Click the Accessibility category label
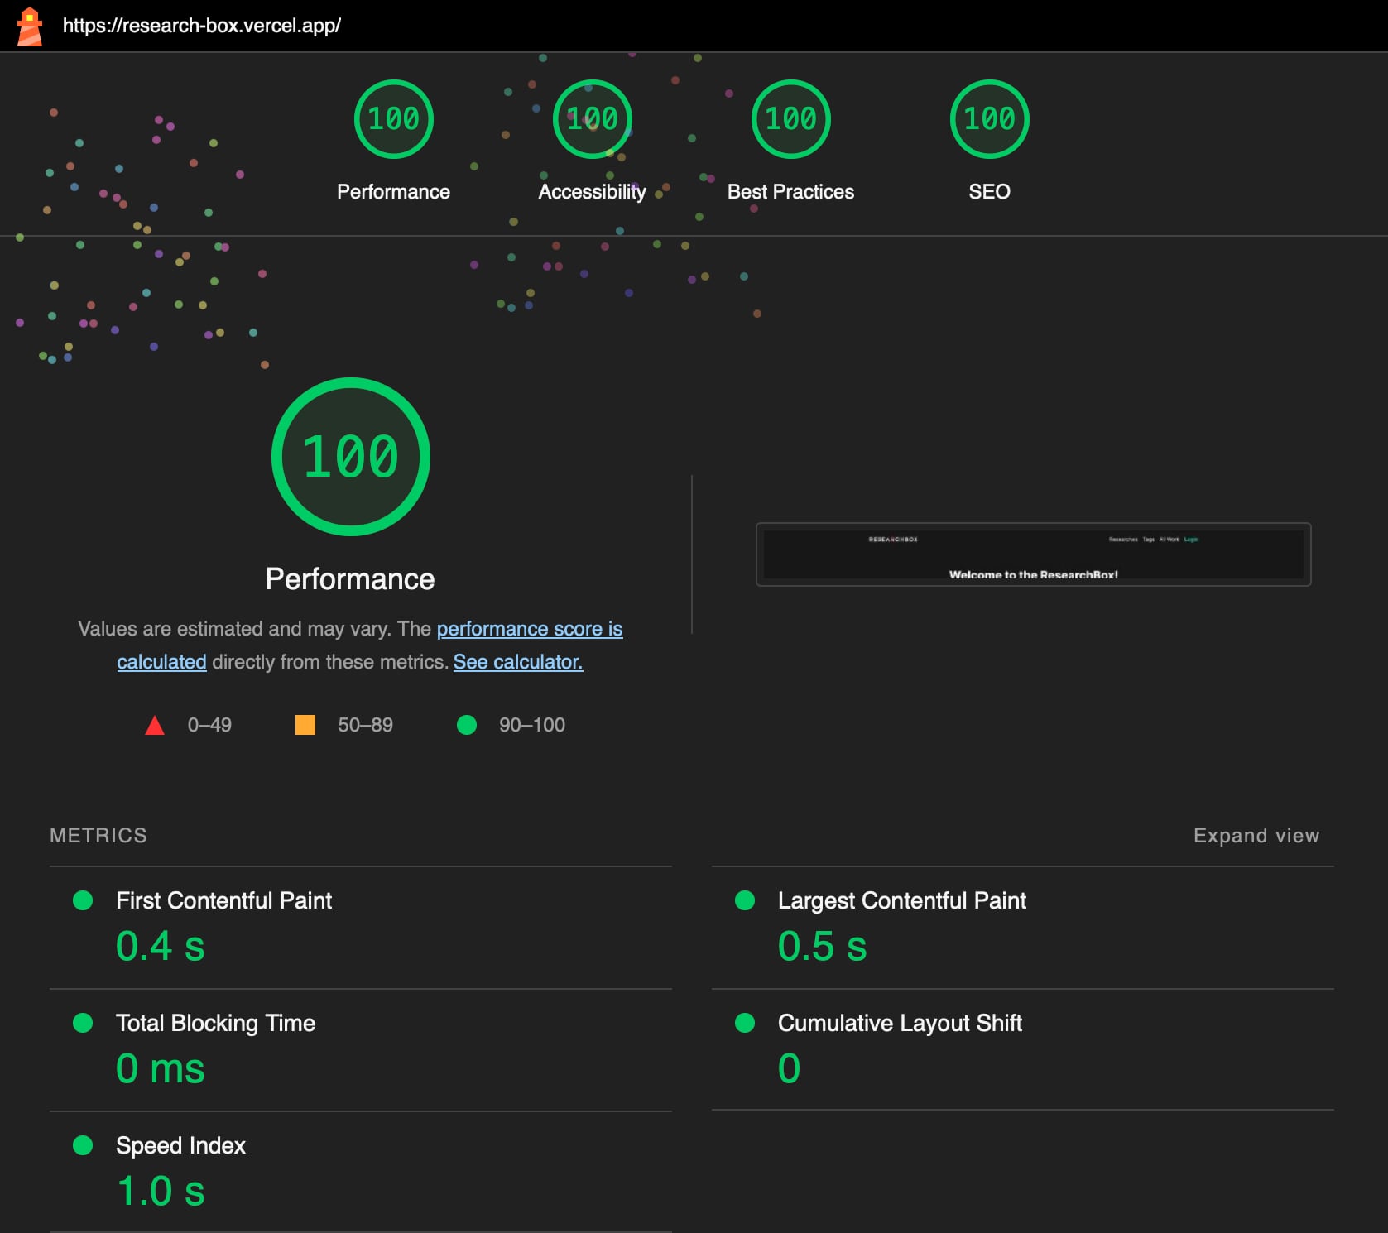The image size is (1388, 1233). (593, 192)
